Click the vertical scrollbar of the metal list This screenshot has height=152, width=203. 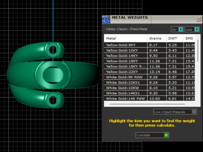[198, 51]
